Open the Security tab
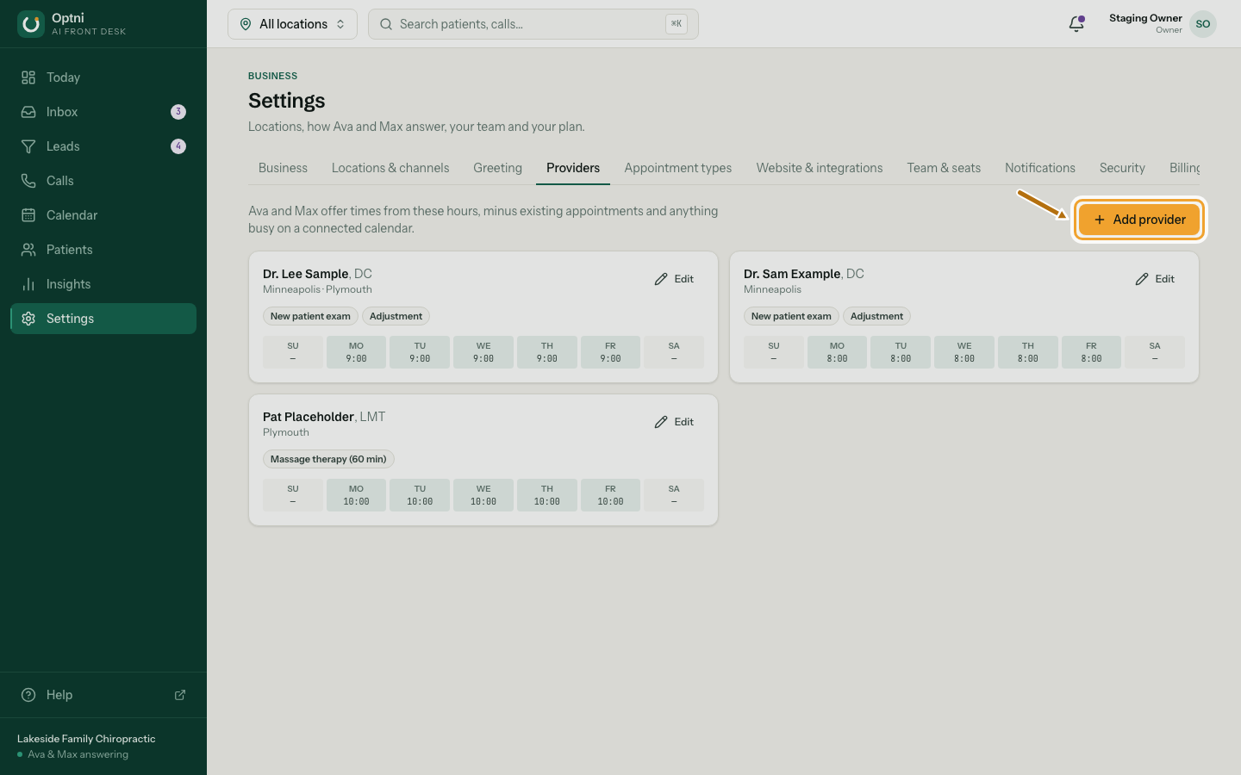Viewport: 1241px width, 775px height. coord(1122,168)
